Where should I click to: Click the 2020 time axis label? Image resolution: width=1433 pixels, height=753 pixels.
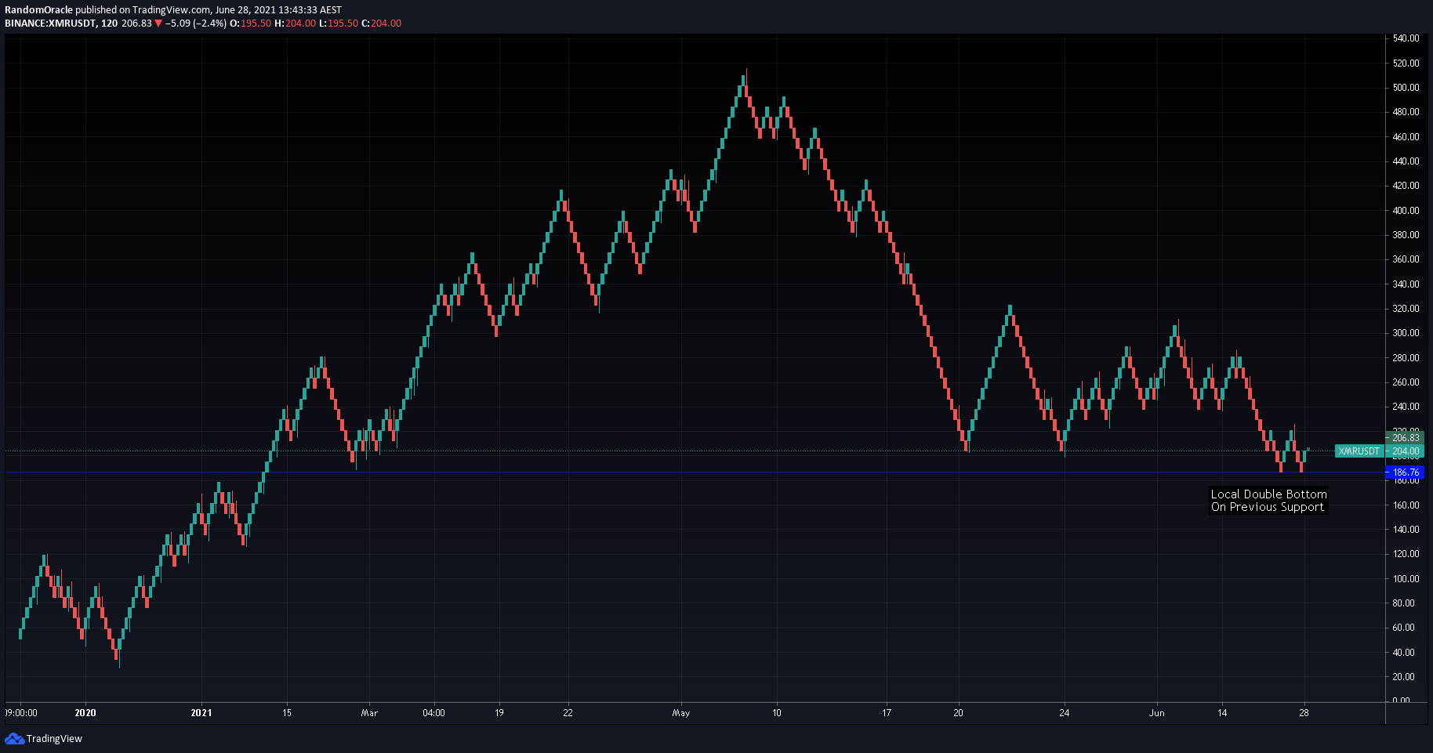[x=85, y=713]
